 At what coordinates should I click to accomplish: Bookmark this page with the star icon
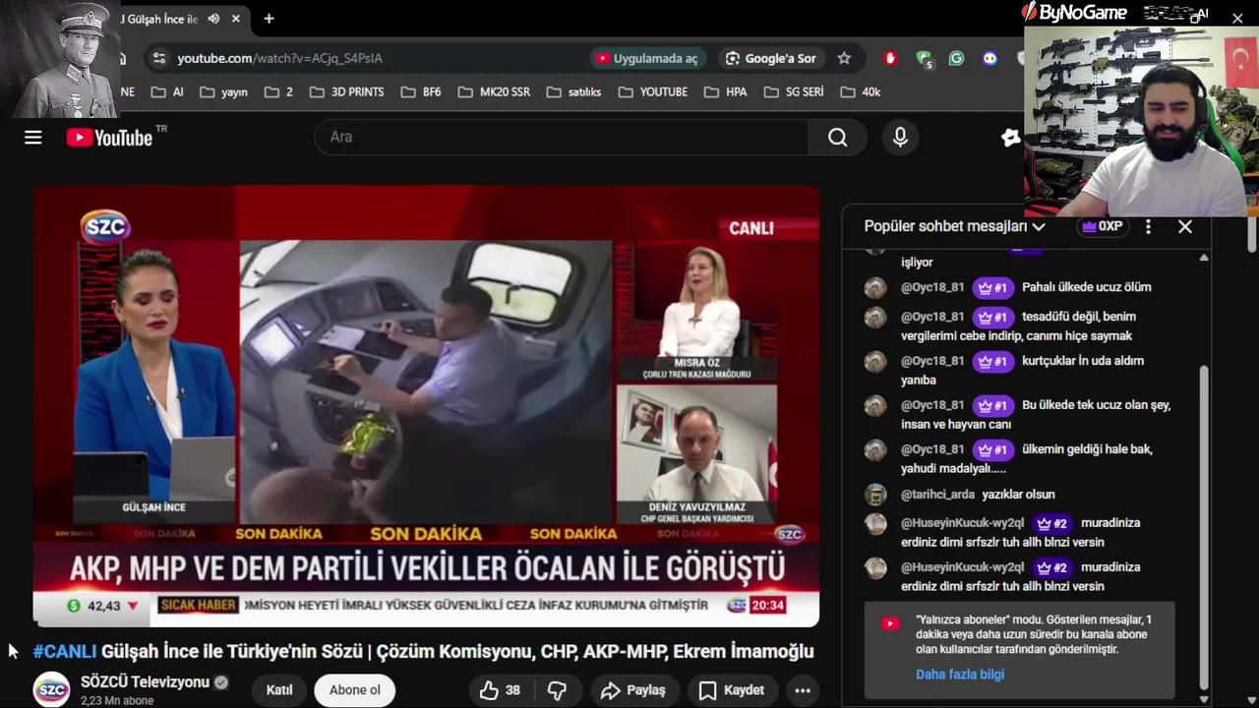tap(844, 58)
